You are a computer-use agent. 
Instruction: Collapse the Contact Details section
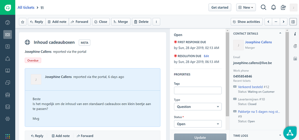pos(280,33)
